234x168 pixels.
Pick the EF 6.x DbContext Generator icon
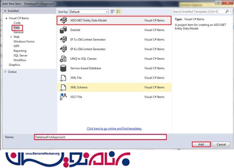[63, 49]
